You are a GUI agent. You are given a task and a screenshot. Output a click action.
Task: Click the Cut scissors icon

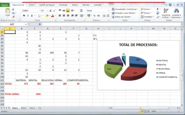pos(13,9)
